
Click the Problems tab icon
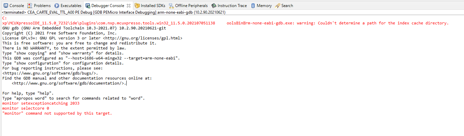[x=30, y=6]
